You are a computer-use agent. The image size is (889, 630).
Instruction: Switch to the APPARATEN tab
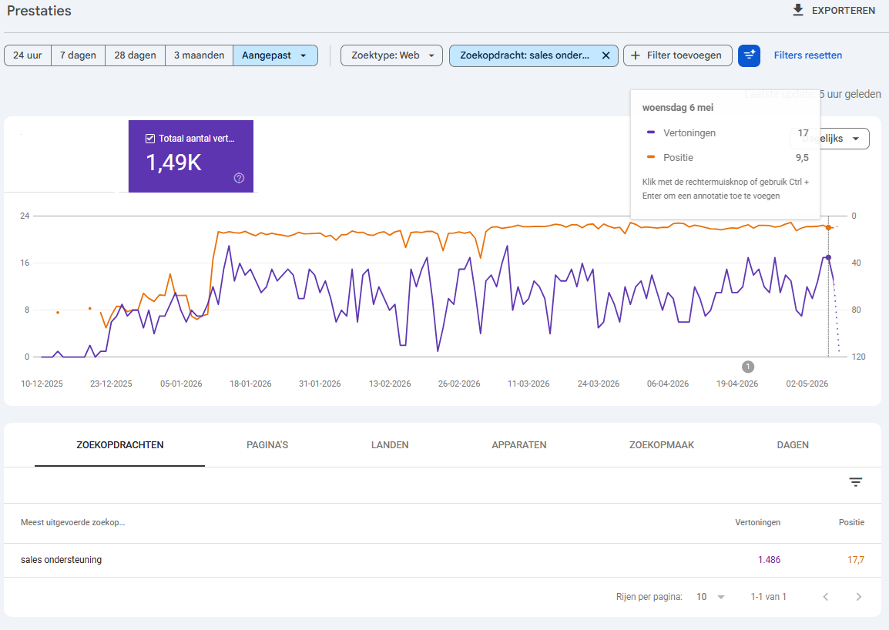tap(518, 445)
